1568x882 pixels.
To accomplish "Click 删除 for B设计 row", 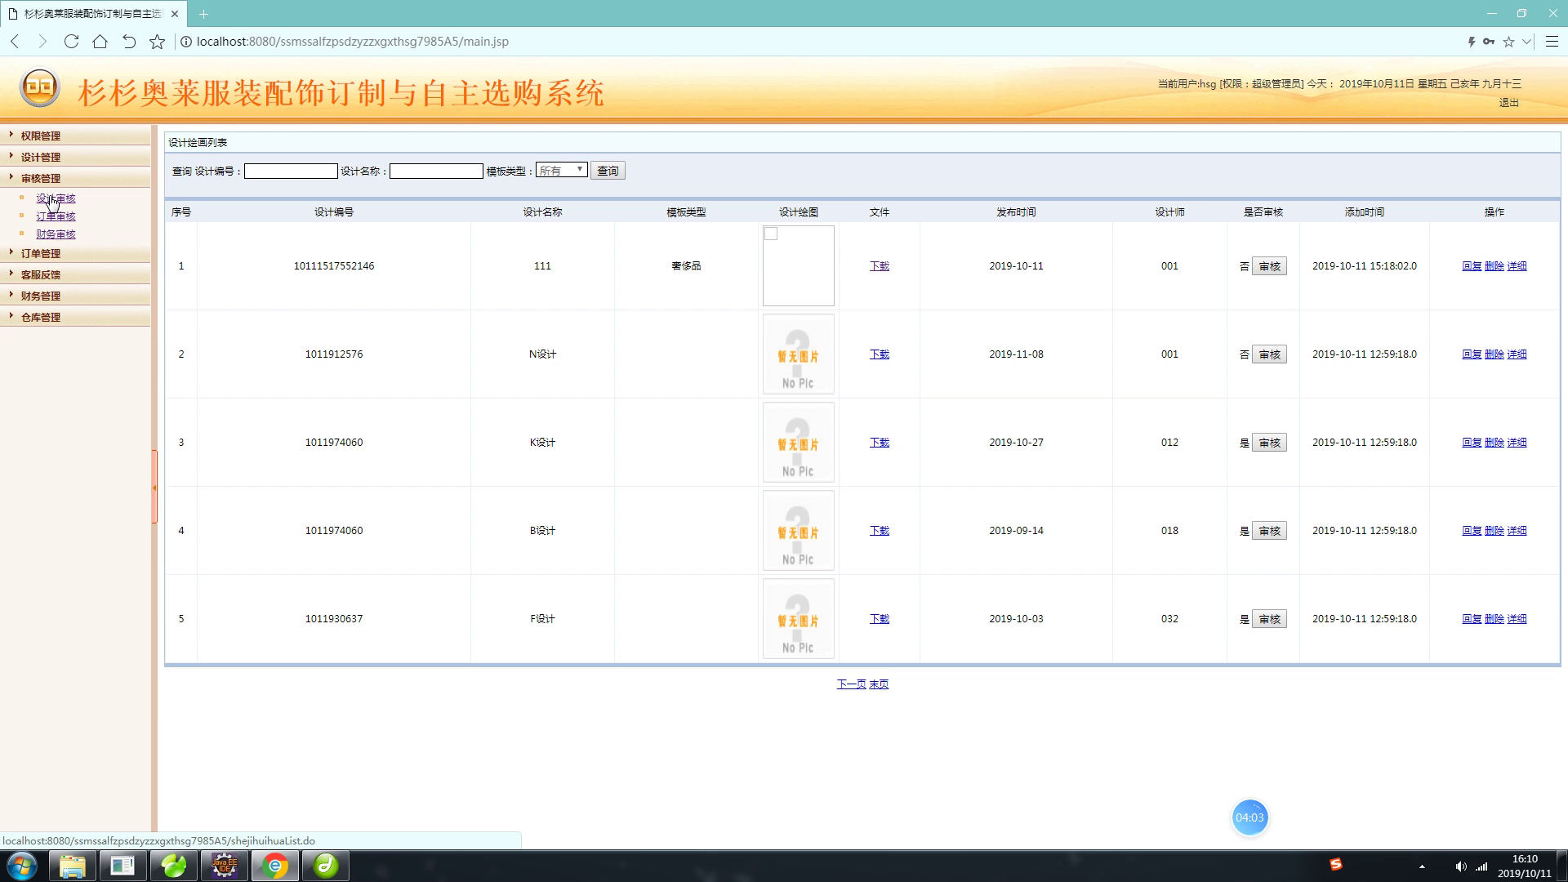I will pyautogui.click(x=1494, y=531).
